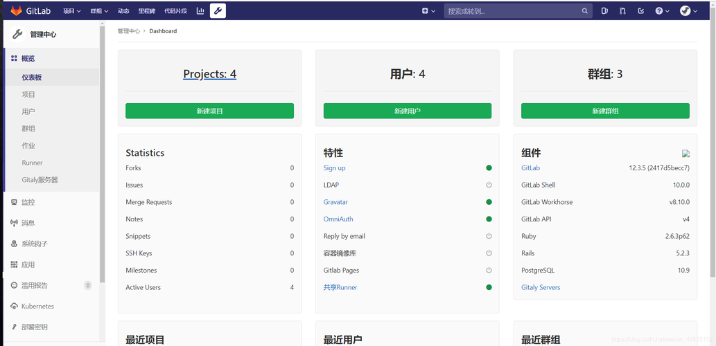Click the Active Users row value 4
This screenshot has height=346, width=716.
point(292,288)
